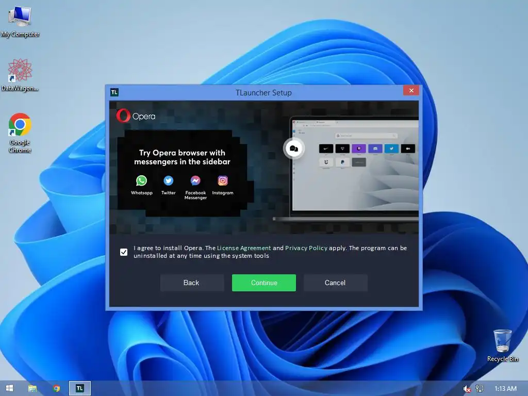This screenshot has height=396, width=528.
Task: Launch Chrome from the taskbar
Action: 57,388
